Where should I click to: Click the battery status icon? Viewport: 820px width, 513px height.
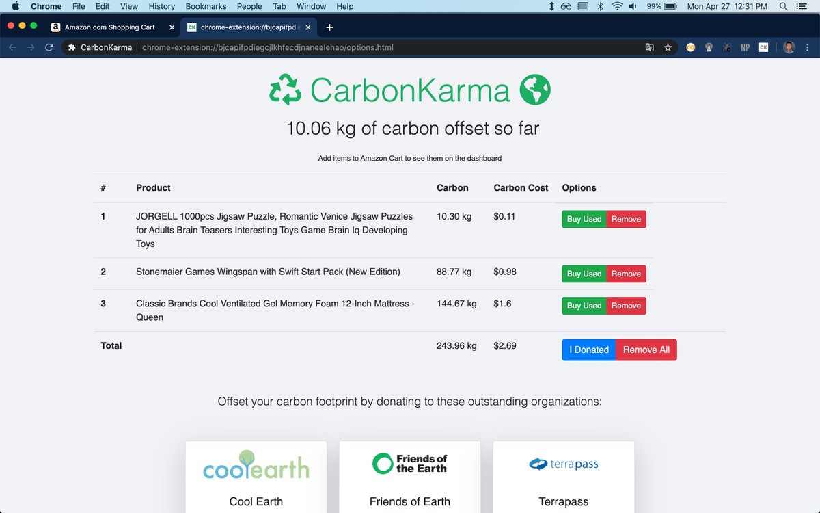(x=670, y=6)
